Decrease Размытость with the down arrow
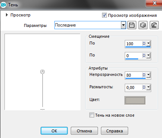Image resolution: width=162 pixels, height=138 pixels. click(x=144, y=88)
